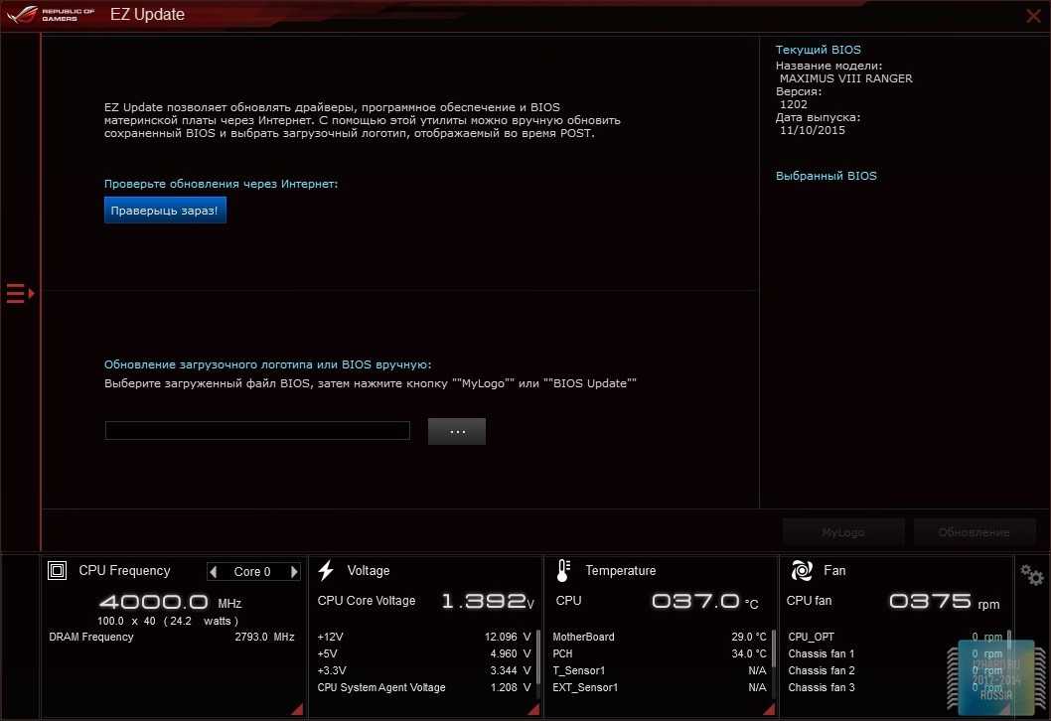
Task: Click the CPU Frequency chip icon
Action: click(58, 571)
